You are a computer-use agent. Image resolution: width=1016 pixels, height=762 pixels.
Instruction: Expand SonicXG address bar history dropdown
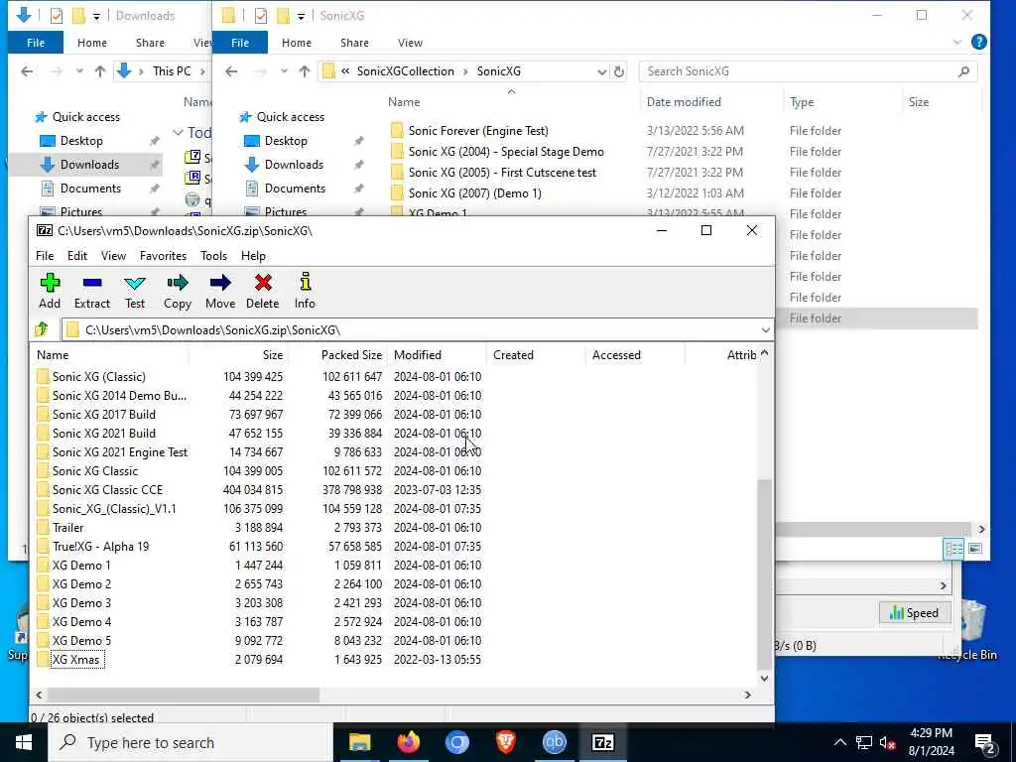(x=602, y=71)
